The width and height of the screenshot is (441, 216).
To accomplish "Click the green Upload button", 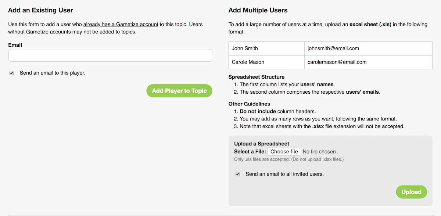I will point(411,192).
